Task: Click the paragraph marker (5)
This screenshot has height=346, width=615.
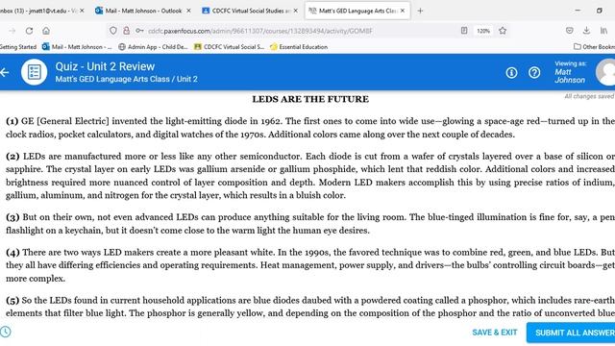Action: [12, 301]
